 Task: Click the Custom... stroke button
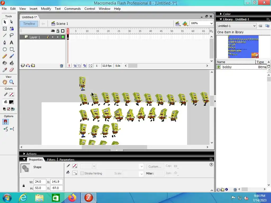[x=155, y=167]
